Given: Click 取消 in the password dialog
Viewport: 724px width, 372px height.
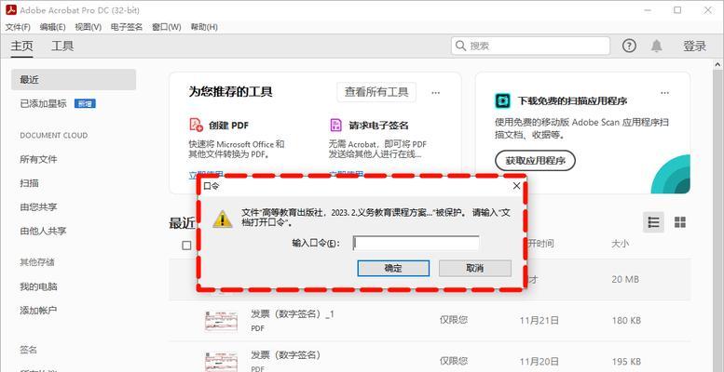Looking at the screenshot, I should pos(474,268).
